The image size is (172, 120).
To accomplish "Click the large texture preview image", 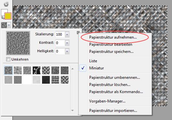I will tap(18, 43).
